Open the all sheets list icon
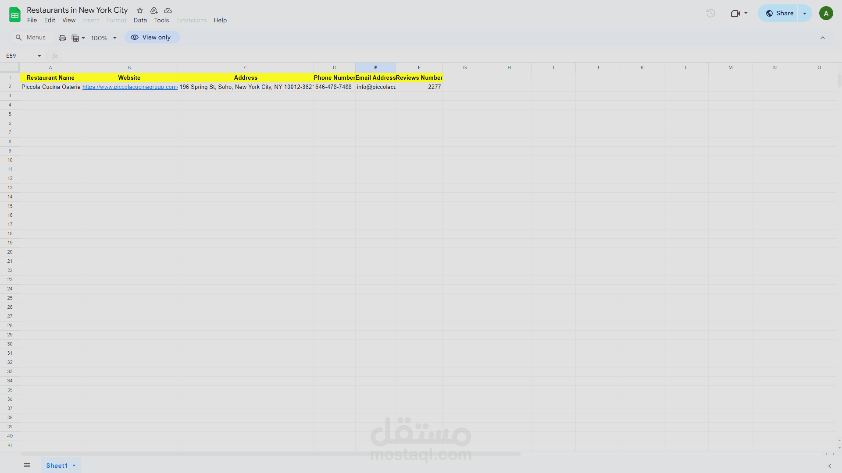This screenshot has width=842, height=473. point(27,465)
